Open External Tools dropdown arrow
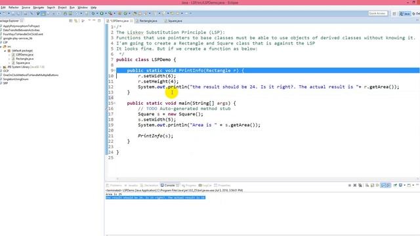This screenshot has width=420, height=236. (x=114, y=13)
